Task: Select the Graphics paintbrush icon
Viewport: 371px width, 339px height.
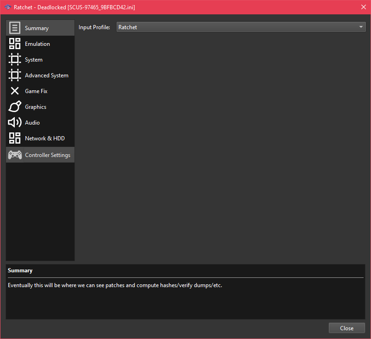Action: tap(14, 107)
